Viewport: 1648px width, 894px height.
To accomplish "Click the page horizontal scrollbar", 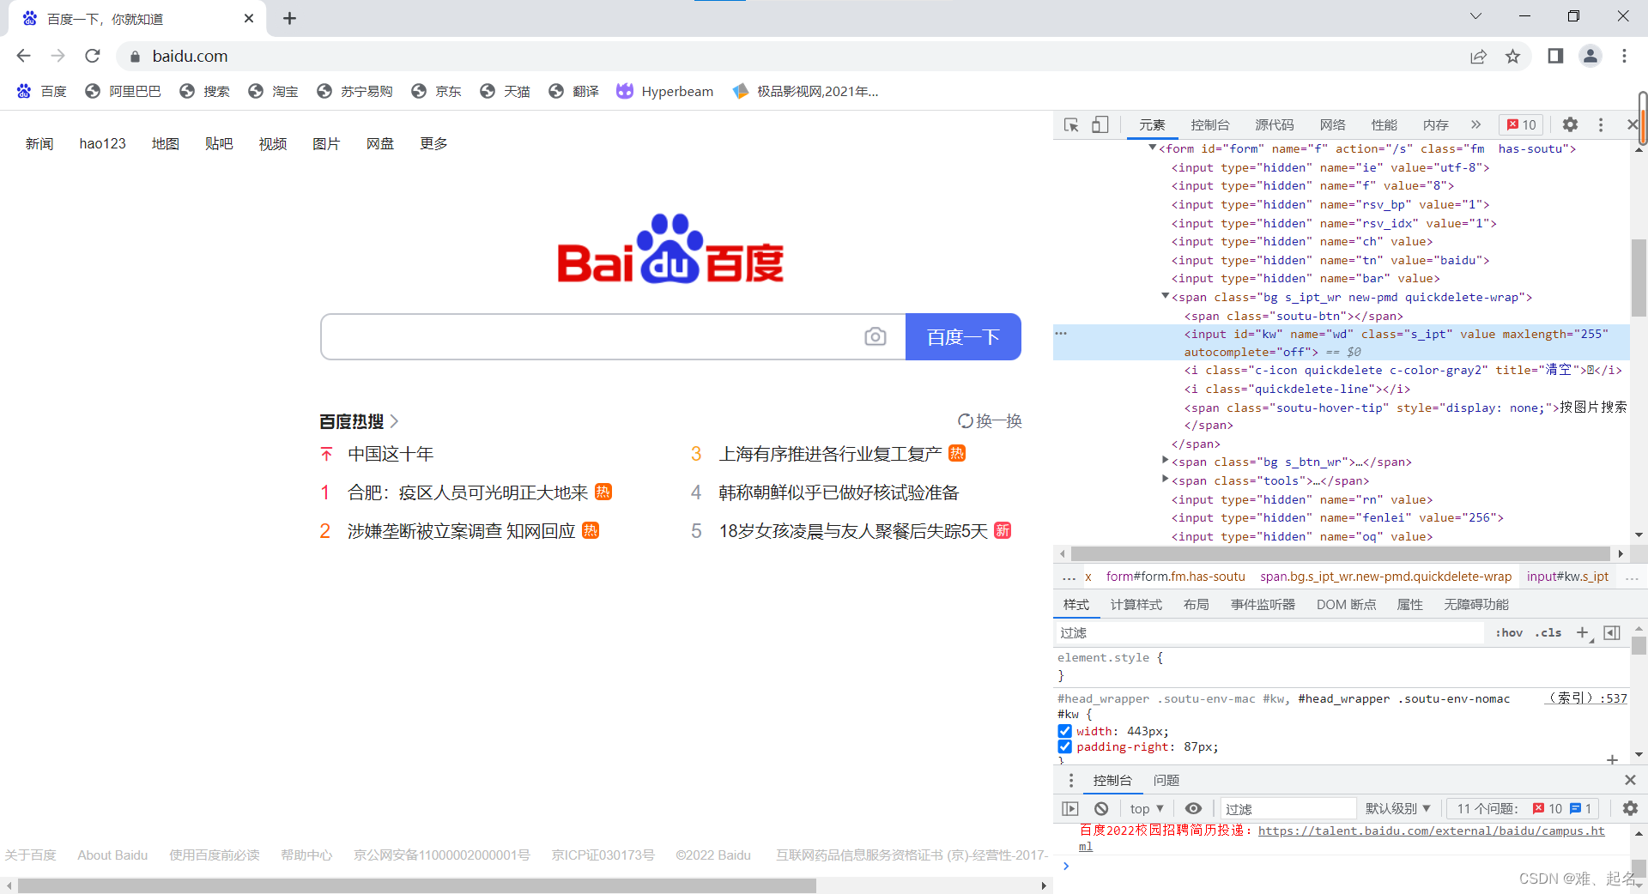I will coord(416,885).
